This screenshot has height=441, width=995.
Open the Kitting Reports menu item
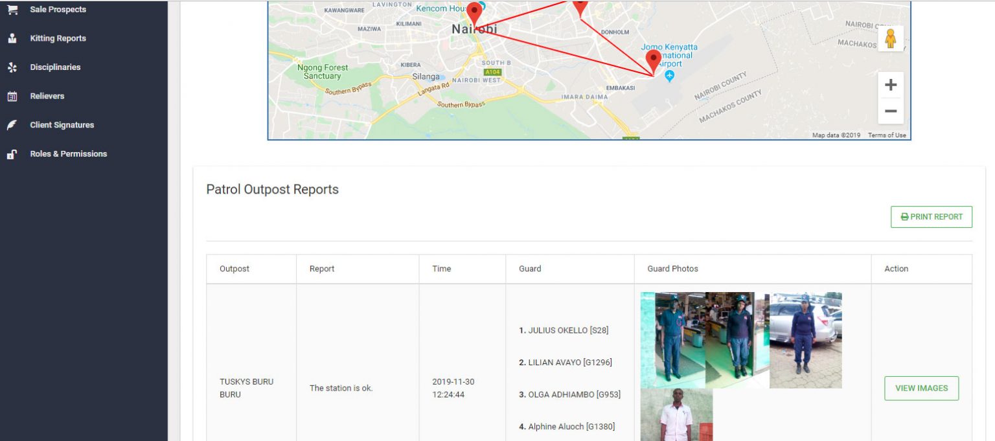pos(58,38)
